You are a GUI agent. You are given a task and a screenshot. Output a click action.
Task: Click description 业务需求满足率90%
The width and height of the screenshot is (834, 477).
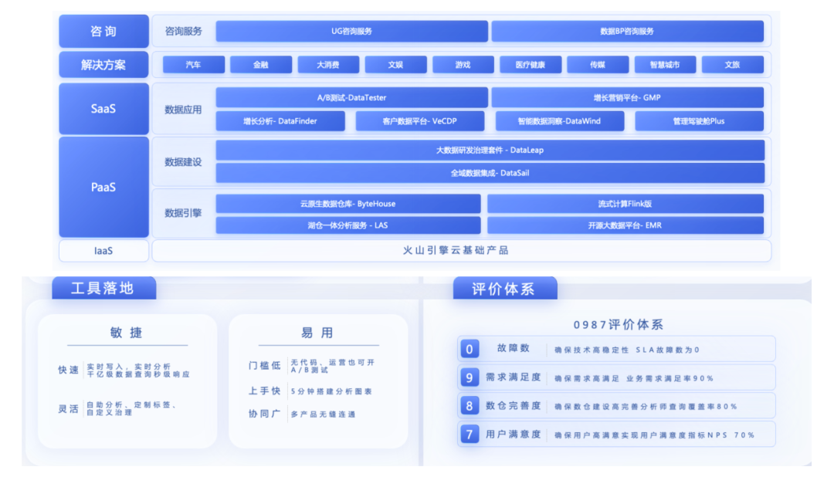(x=670, y=379)
